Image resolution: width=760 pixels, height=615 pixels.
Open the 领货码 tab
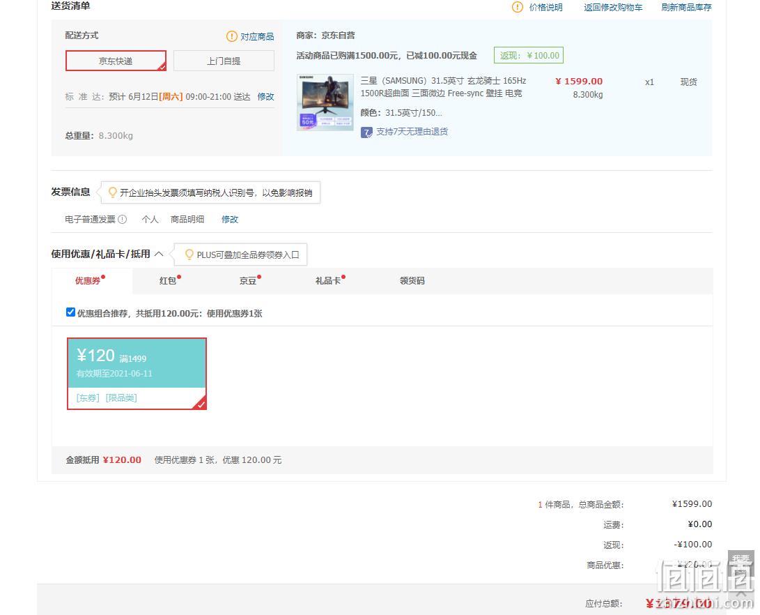(412, 280)
